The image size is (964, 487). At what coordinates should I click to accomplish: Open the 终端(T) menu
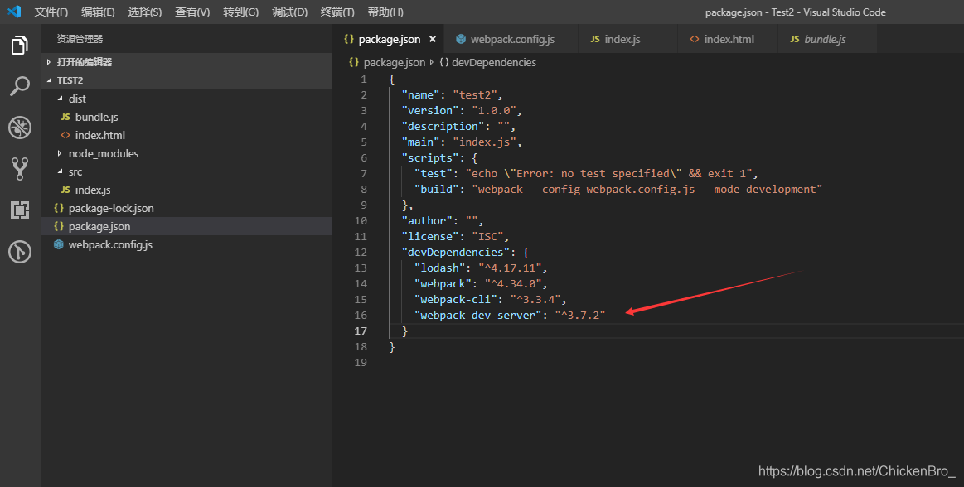pos(337,12)
